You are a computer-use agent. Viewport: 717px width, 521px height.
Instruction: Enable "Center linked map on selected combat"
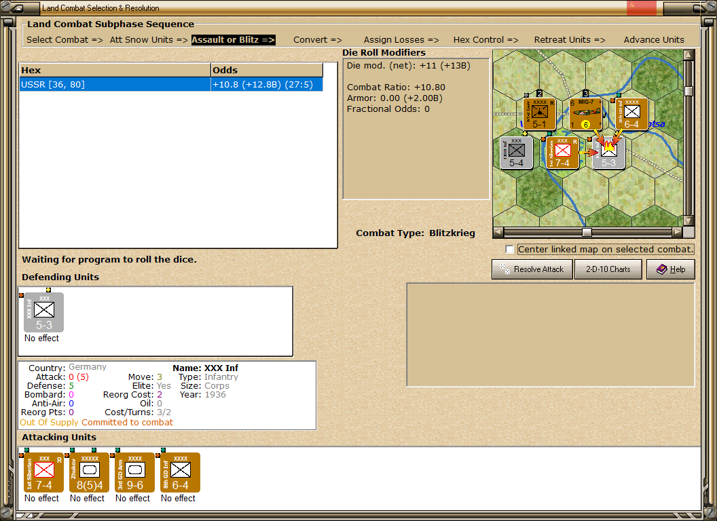(509, 249)
